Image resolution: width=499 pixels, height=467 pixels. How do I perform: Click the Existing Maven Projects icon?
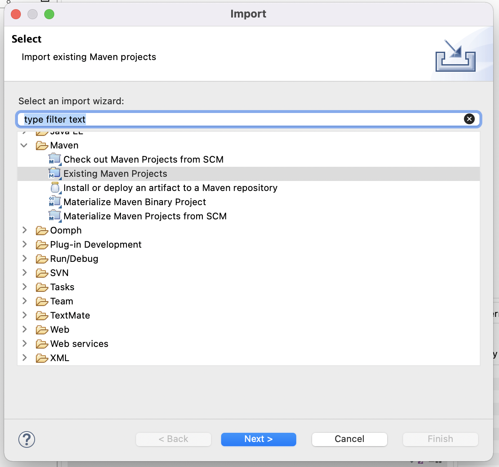coord(55,173)
